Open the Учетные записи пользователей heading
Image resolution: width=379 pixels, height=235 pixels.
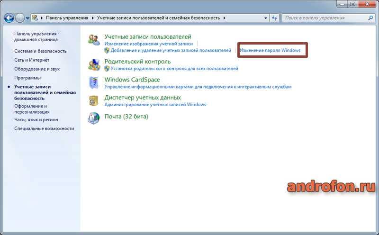[x=148, y=37]
